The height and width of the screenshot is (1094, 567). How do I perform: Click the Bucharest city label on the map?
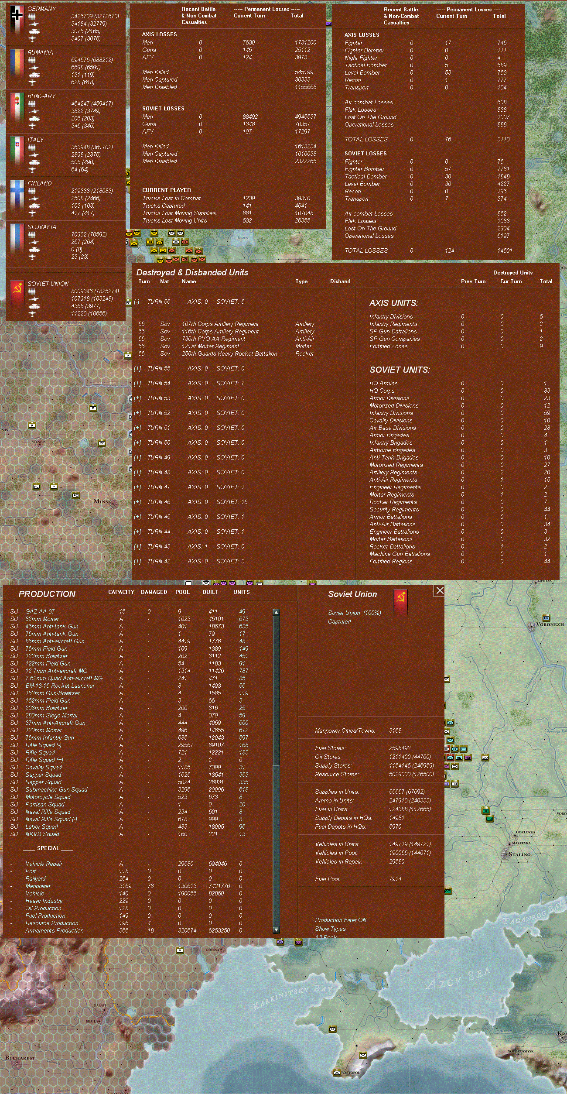coord(20,1058)
